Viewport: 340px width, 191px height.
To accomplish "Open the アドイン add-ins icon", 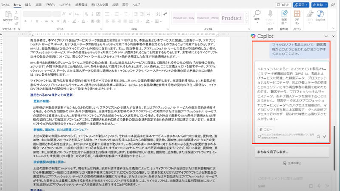I will coord(297,14).
